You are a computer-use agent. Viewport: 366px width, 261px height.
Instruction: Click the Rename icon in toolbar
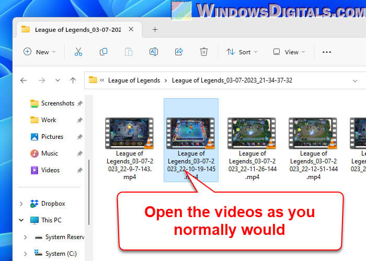click(154, 52)
